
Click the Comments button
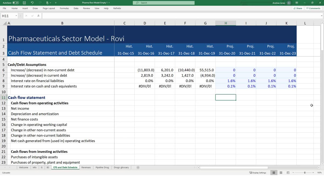(313, 8)
